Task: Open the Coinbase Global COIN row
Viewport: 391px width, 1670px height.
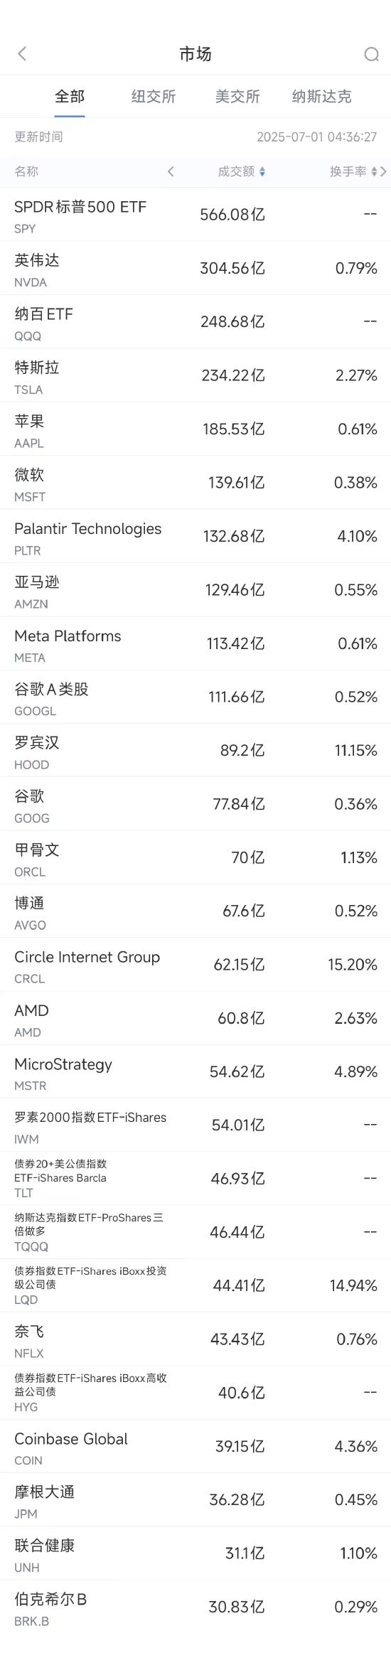Action: pyautogui.click(x=195, y=1447)
